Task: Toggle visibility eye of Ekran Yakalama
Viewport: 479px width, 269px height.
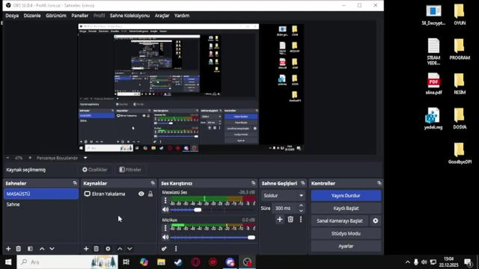Action: pyautogui.click(x=141, y=194)
